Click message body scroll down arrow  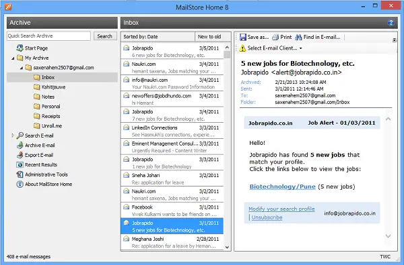[388, 235]
